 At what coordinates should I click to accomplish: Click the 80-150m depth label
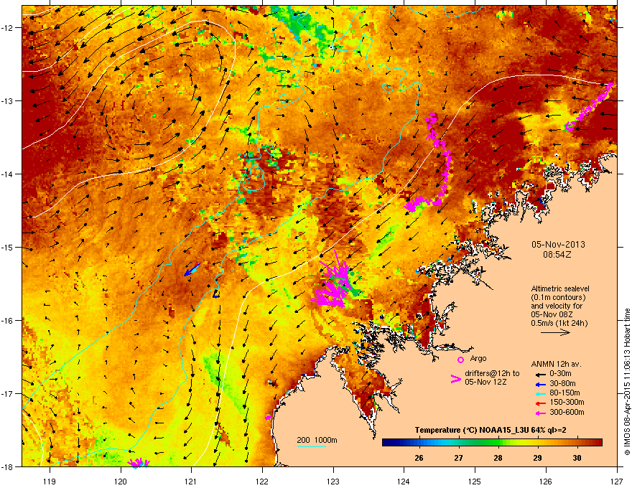(564, 393)
